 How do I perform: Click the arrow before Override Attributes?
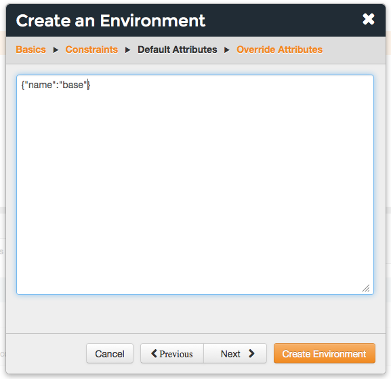[x=226, y=50]
